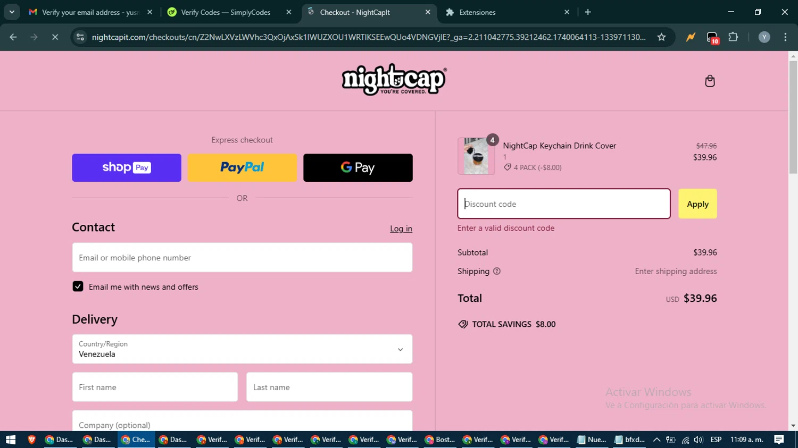The image size is (798, 448).
Task: Open the Nue... Notepad taskbar item
Action: pos(592,439)
